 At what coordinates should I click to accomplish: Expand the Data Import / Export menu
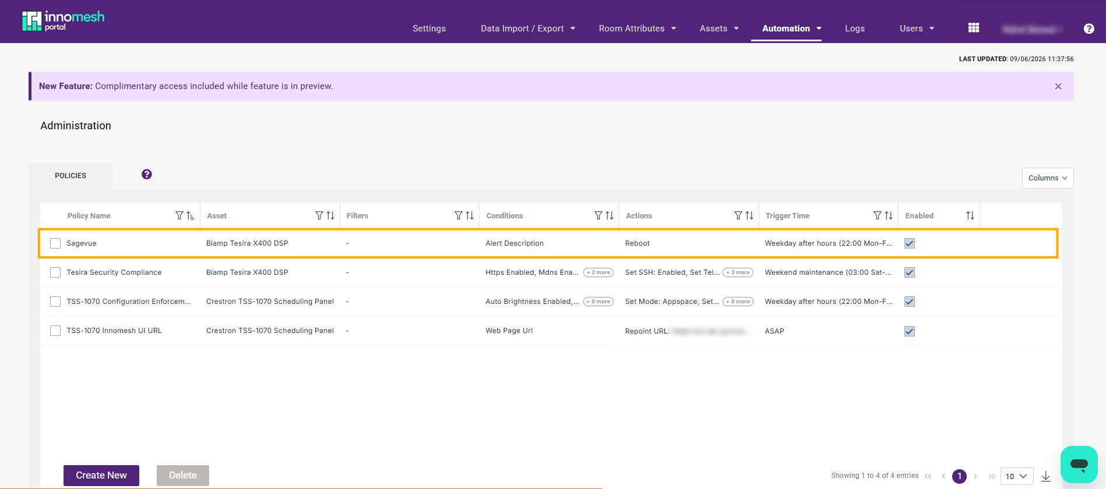(x=528, y=29)
